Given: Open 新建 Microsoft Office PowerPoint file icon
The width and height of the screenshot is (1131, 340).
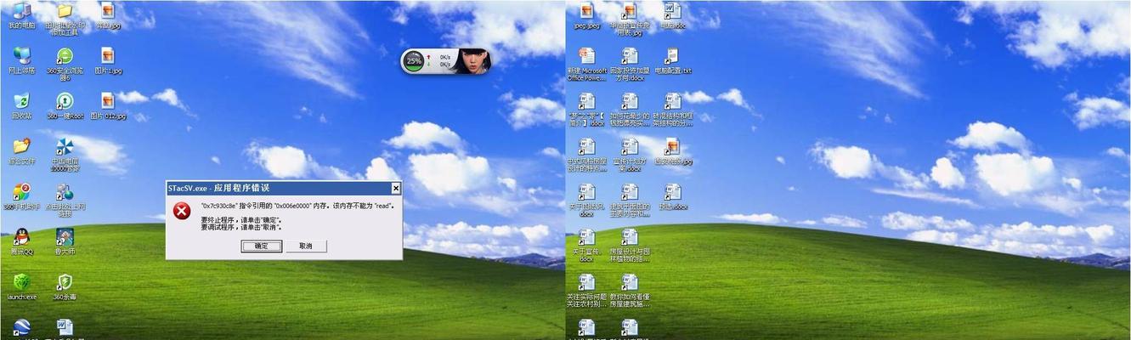Looking at the screenshot, I should point(586,64).
